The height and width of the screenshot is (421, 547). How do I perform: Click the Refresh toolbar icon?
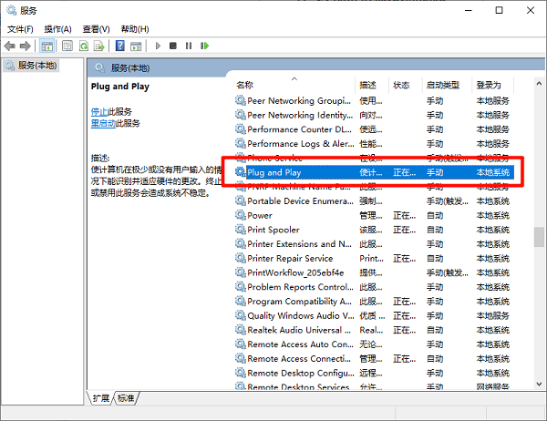[84, 46]
